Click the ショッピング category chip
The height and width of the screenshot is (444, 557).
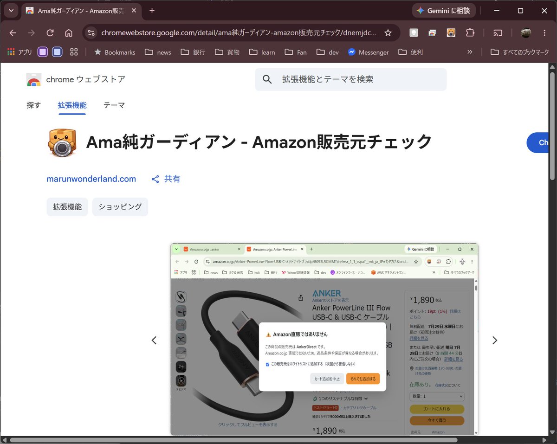click(x=120, y=207)
